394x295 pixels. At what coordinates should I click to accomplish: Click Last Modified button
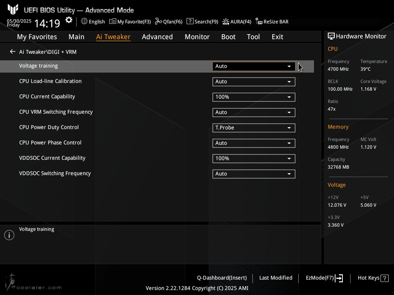click(x=275, y=278)
